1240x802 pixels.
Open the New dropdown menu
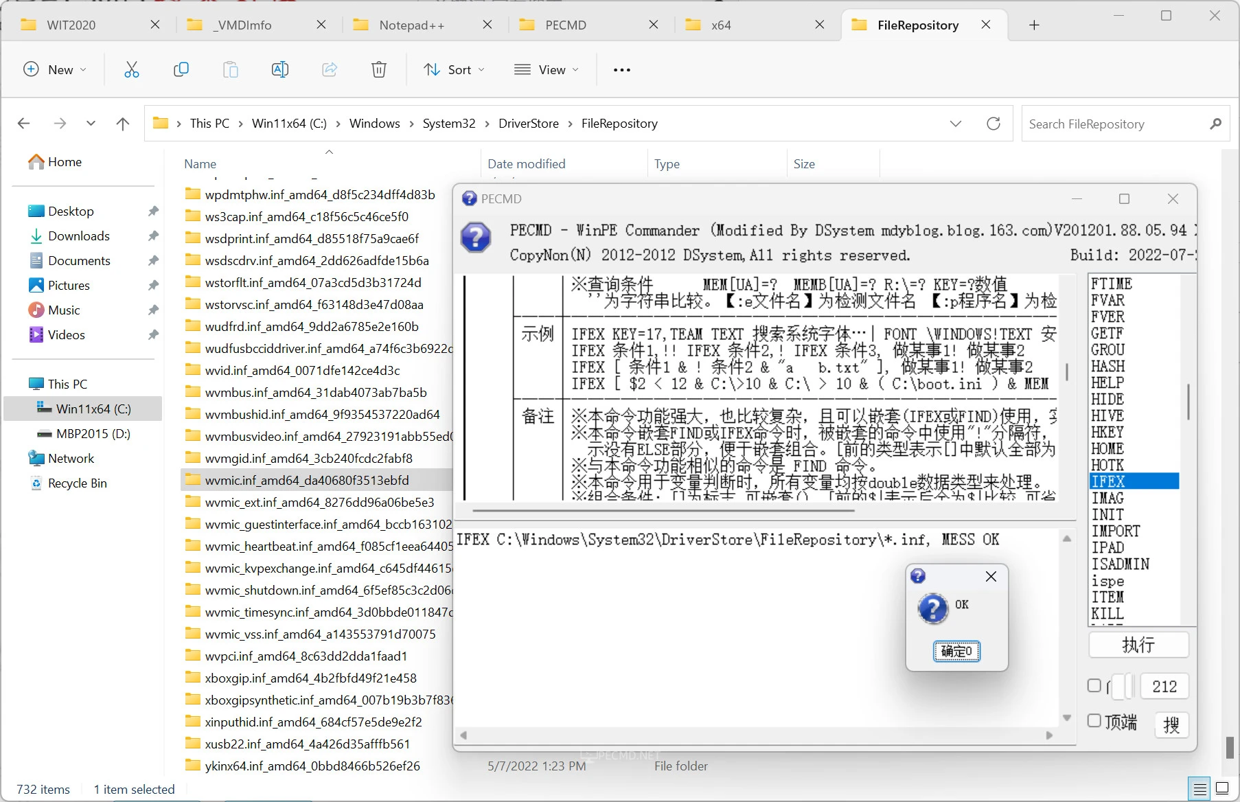pyautogui.click(x=55, y=69)
